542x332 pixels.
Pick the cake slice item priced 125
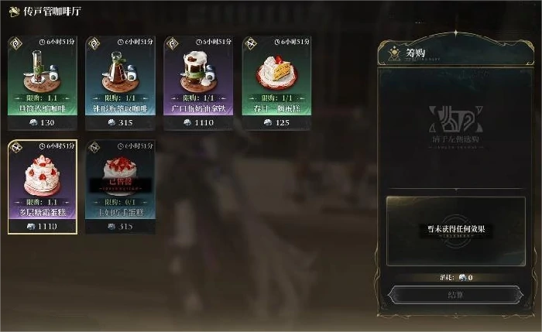tap(277, 83)
